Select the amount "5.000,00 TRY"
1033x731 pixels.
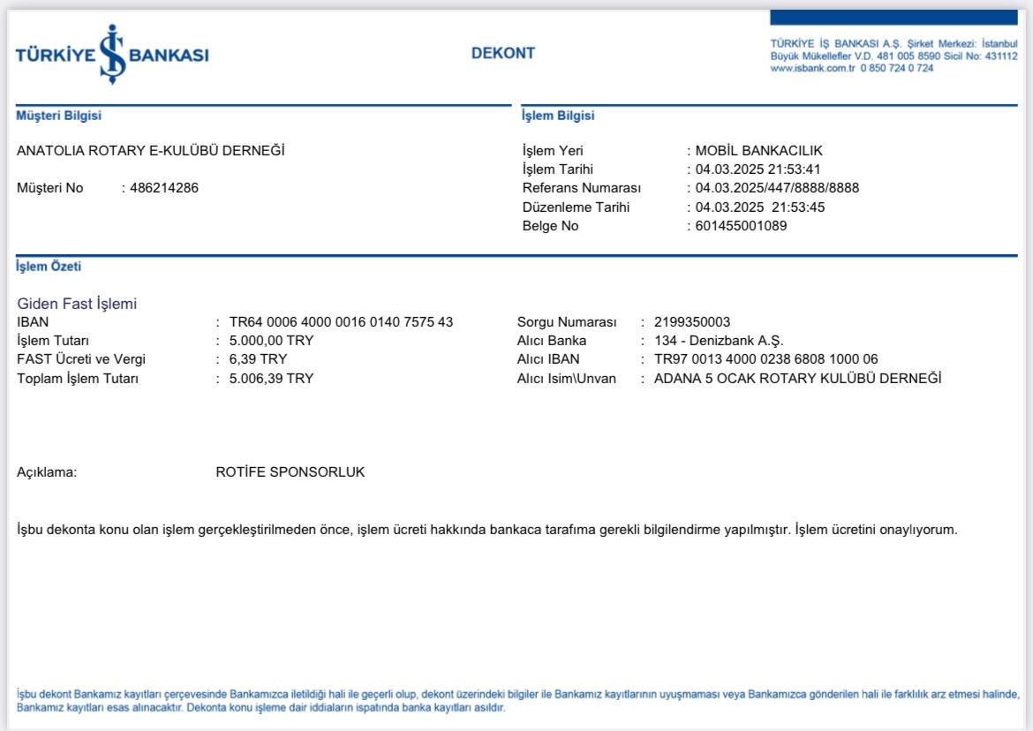[x=271, y=341]
